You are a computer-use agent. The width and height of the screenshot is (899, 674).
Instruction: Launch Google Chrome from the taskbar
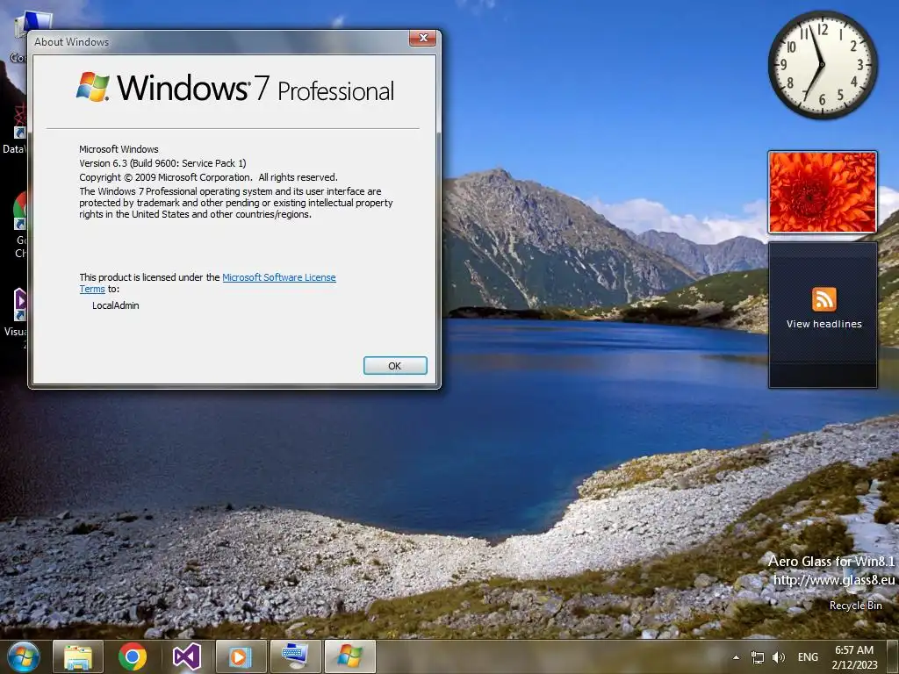coord(133,656)
